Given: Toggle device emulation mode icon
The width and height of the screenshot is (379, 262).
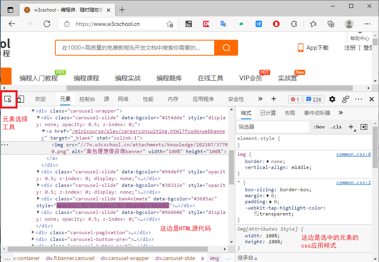Looking at the screenshot, I should coord(21,99).
